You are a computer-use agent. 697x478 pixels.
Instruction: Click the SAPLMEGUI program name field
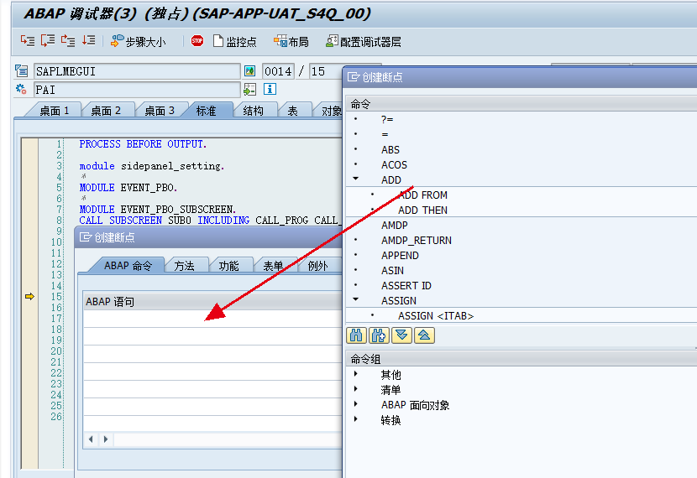coord(137,71)
